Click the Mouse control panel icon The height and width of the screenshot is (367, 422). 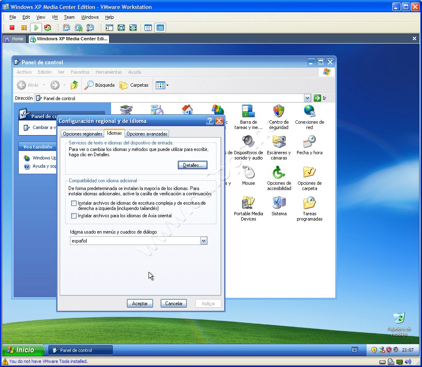pyautogui.click(x=248, y=176)
